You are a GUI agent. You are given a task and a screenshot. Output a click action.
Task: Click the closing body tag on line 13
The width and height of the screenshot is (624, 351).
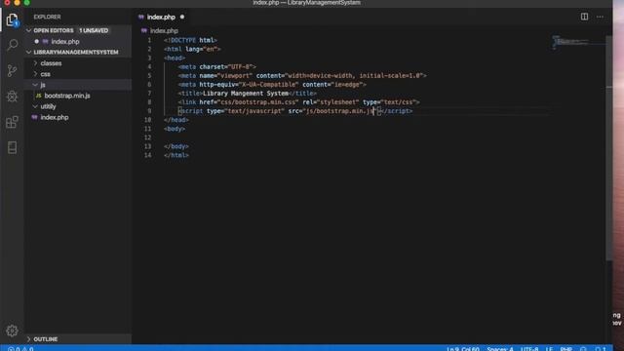point(176,146)
